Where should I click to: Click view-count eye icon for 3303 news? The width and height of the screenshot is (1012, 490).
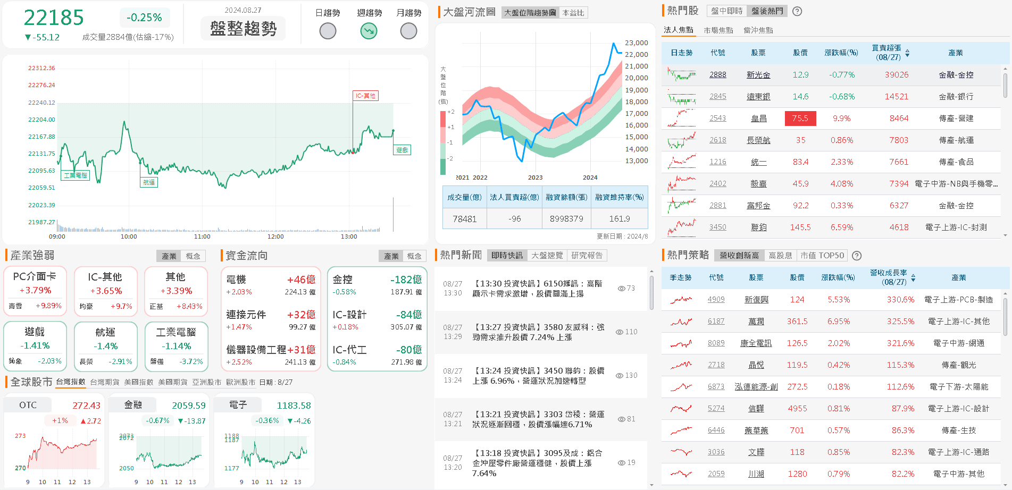(x=621, y=419)
